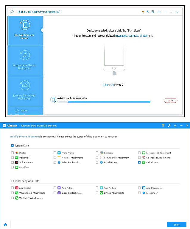Screen dimensions: 190x229
Task: Click the photos link in the scan prompt
Action: [144, 36]
